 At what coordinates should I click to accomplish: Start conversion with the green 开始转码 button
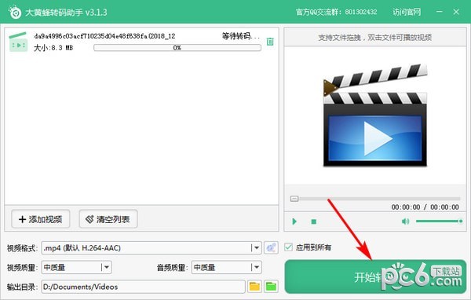tap(375, 276)
